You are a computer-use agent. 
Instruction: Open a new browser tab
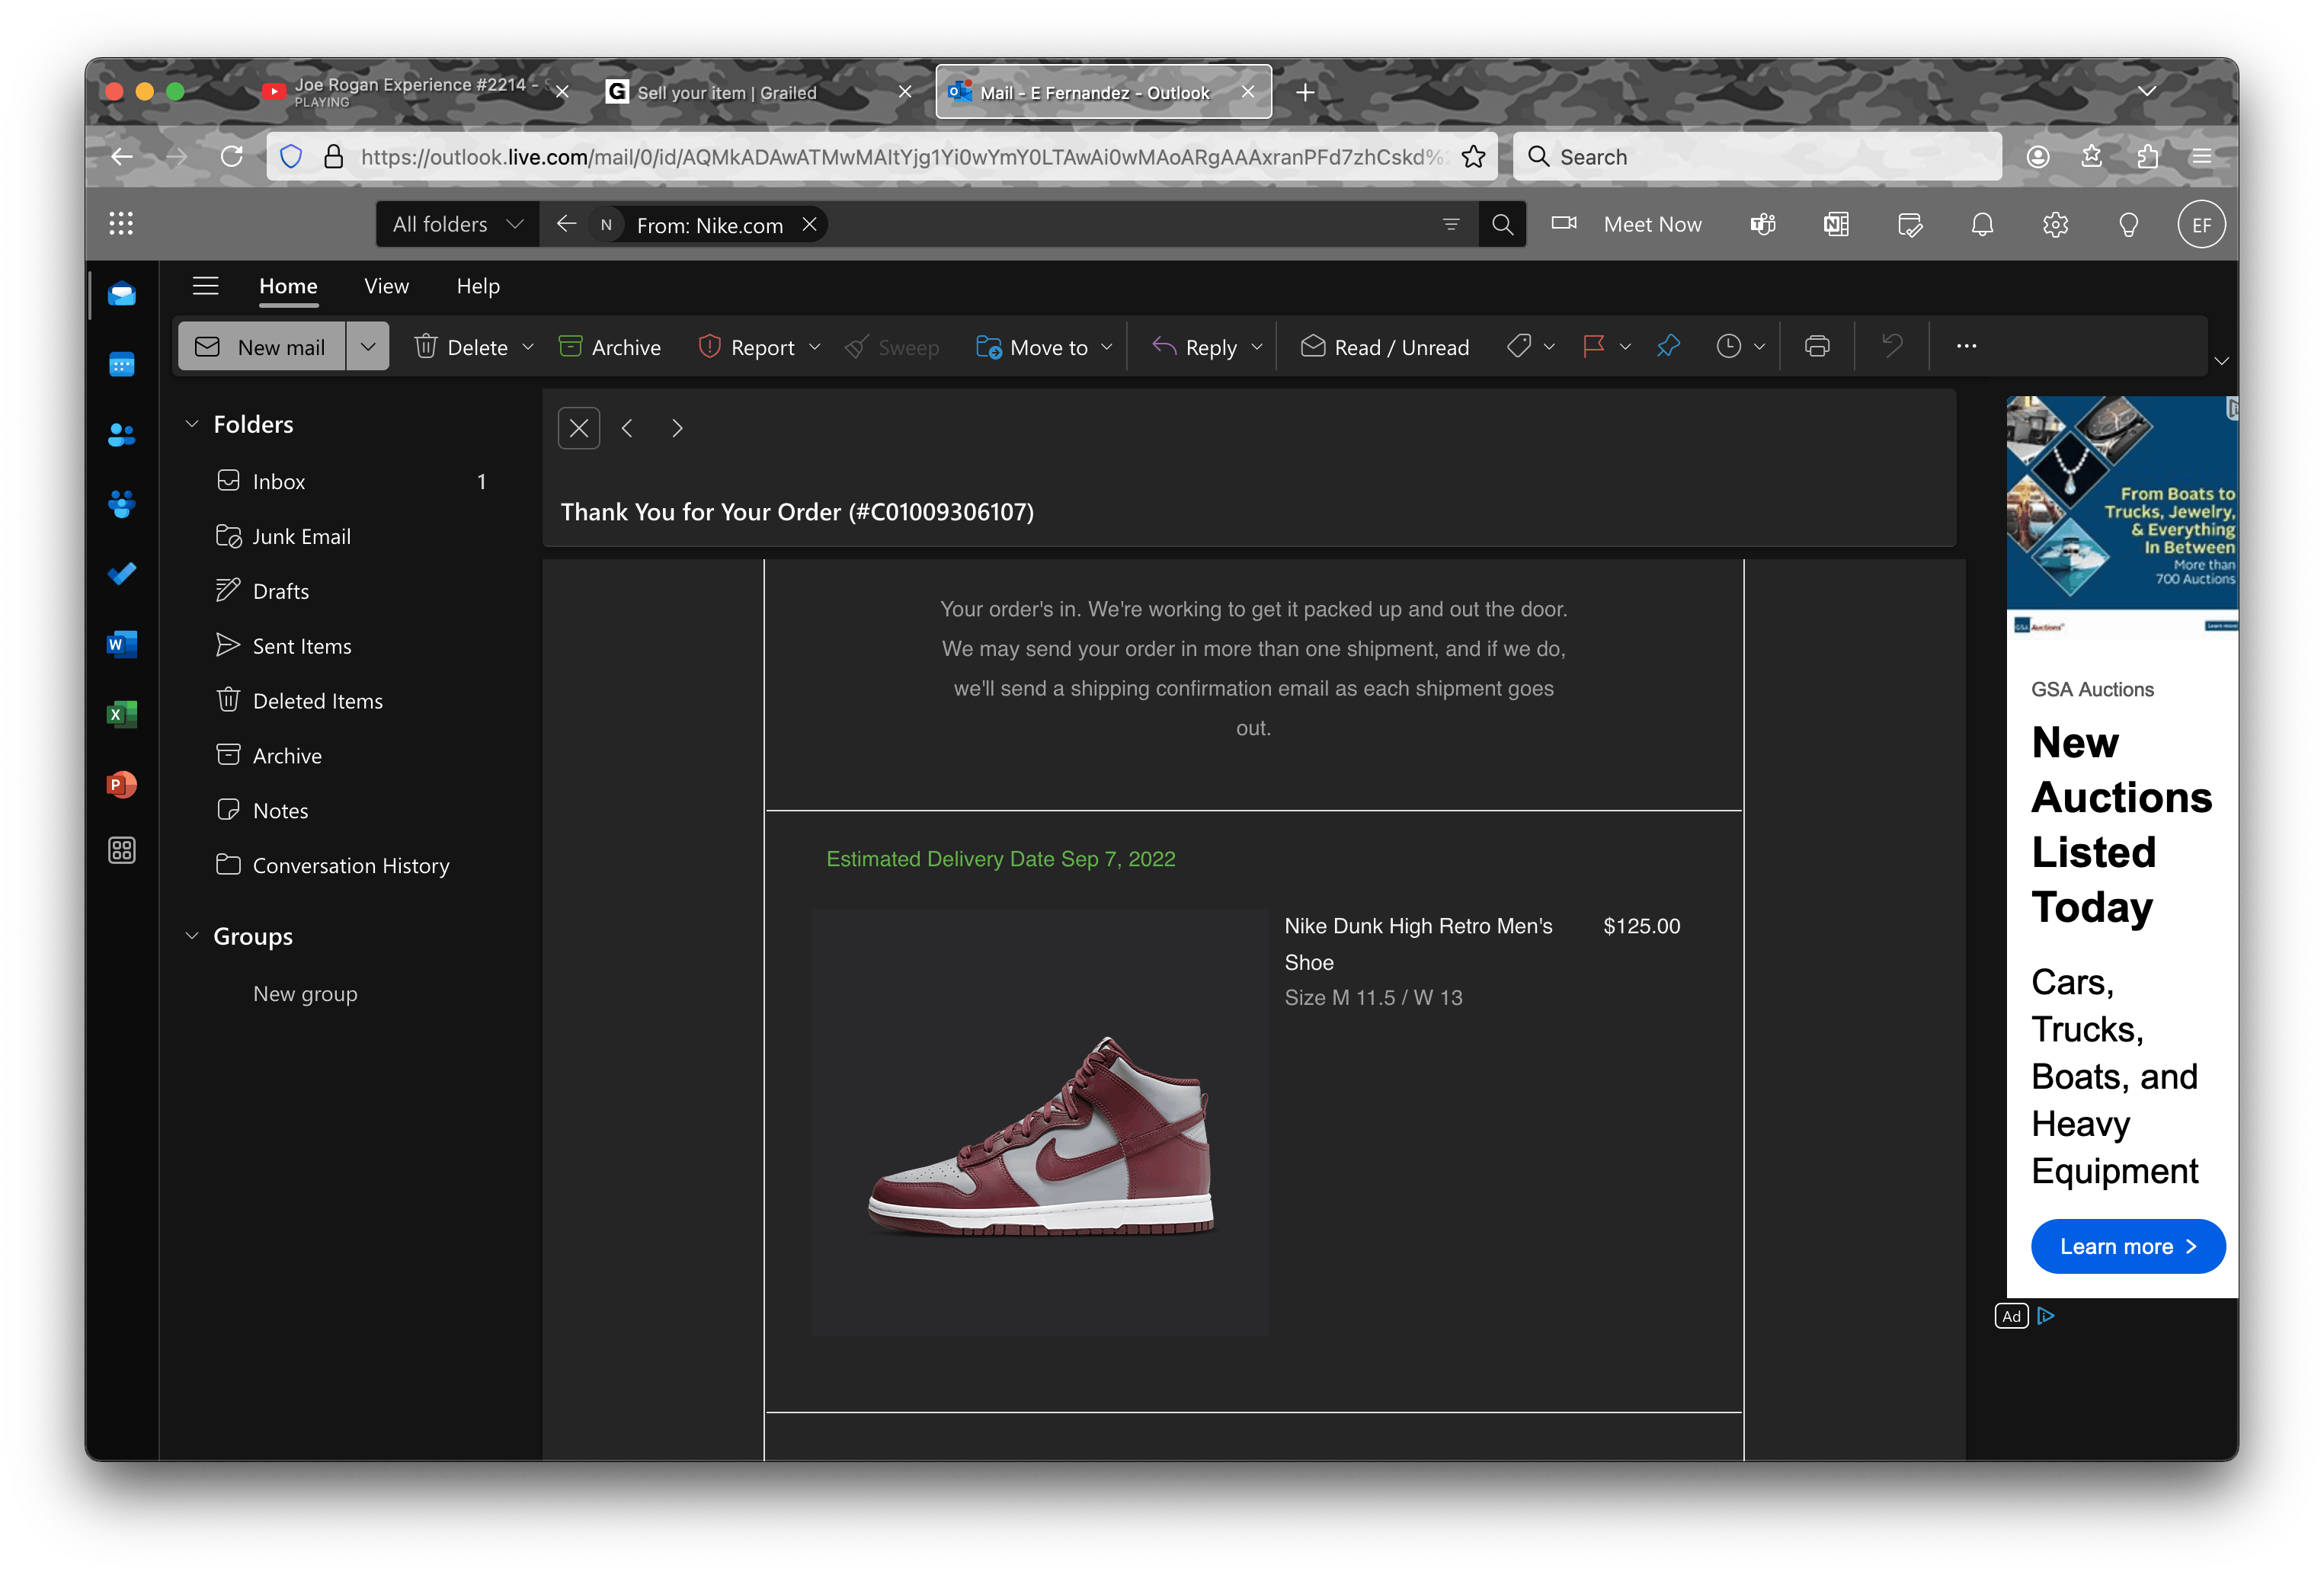click(1305, 93)
